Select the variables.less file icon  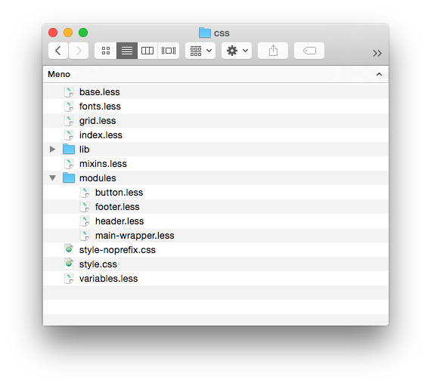tap(69, 279)
